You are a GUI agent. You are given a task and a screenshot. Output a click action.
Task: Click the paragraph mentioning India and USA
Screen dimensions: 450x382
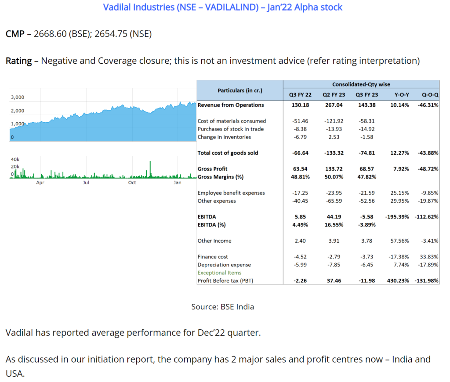pyautogui.click(x=218, y=367)
